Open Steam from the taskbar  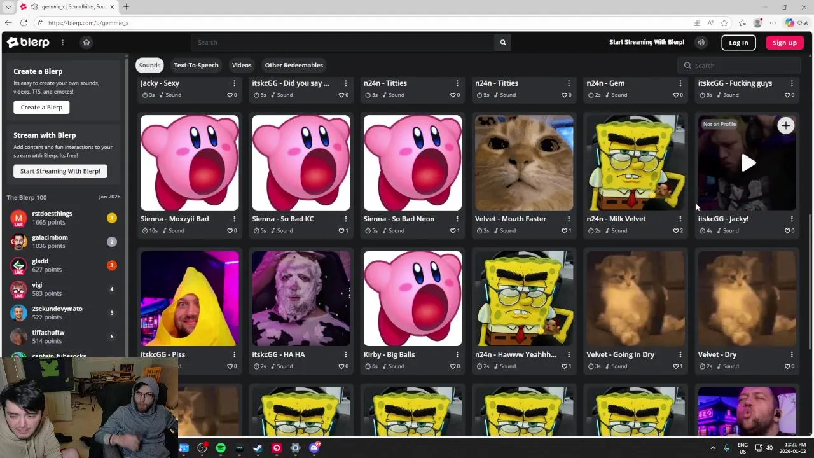coord(258,448)
